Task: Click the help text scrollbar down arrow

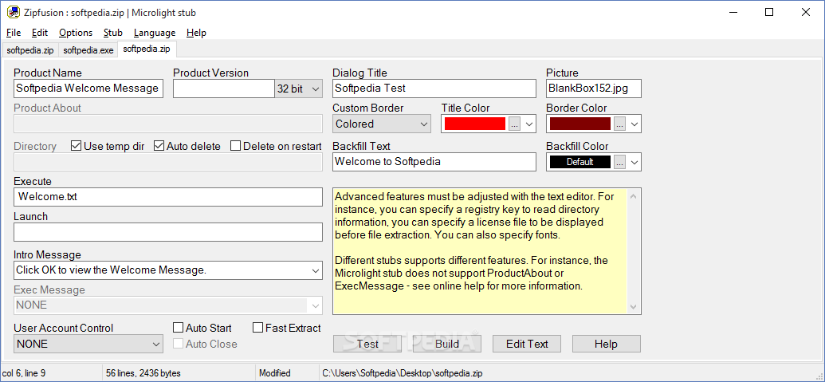Action: 634,306
